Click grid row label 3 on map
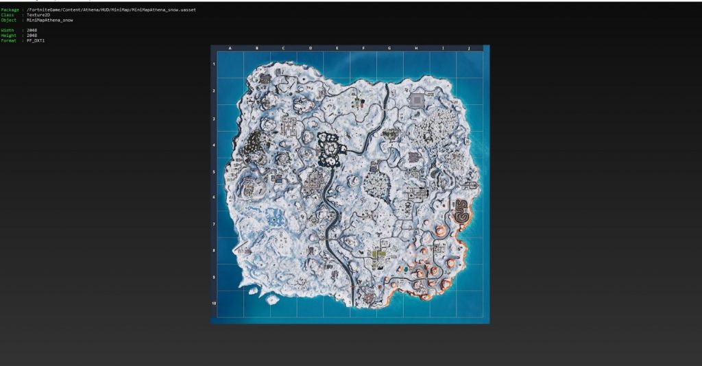The width and height of the screenshot is (702, 366). click(x=214, y=119)
